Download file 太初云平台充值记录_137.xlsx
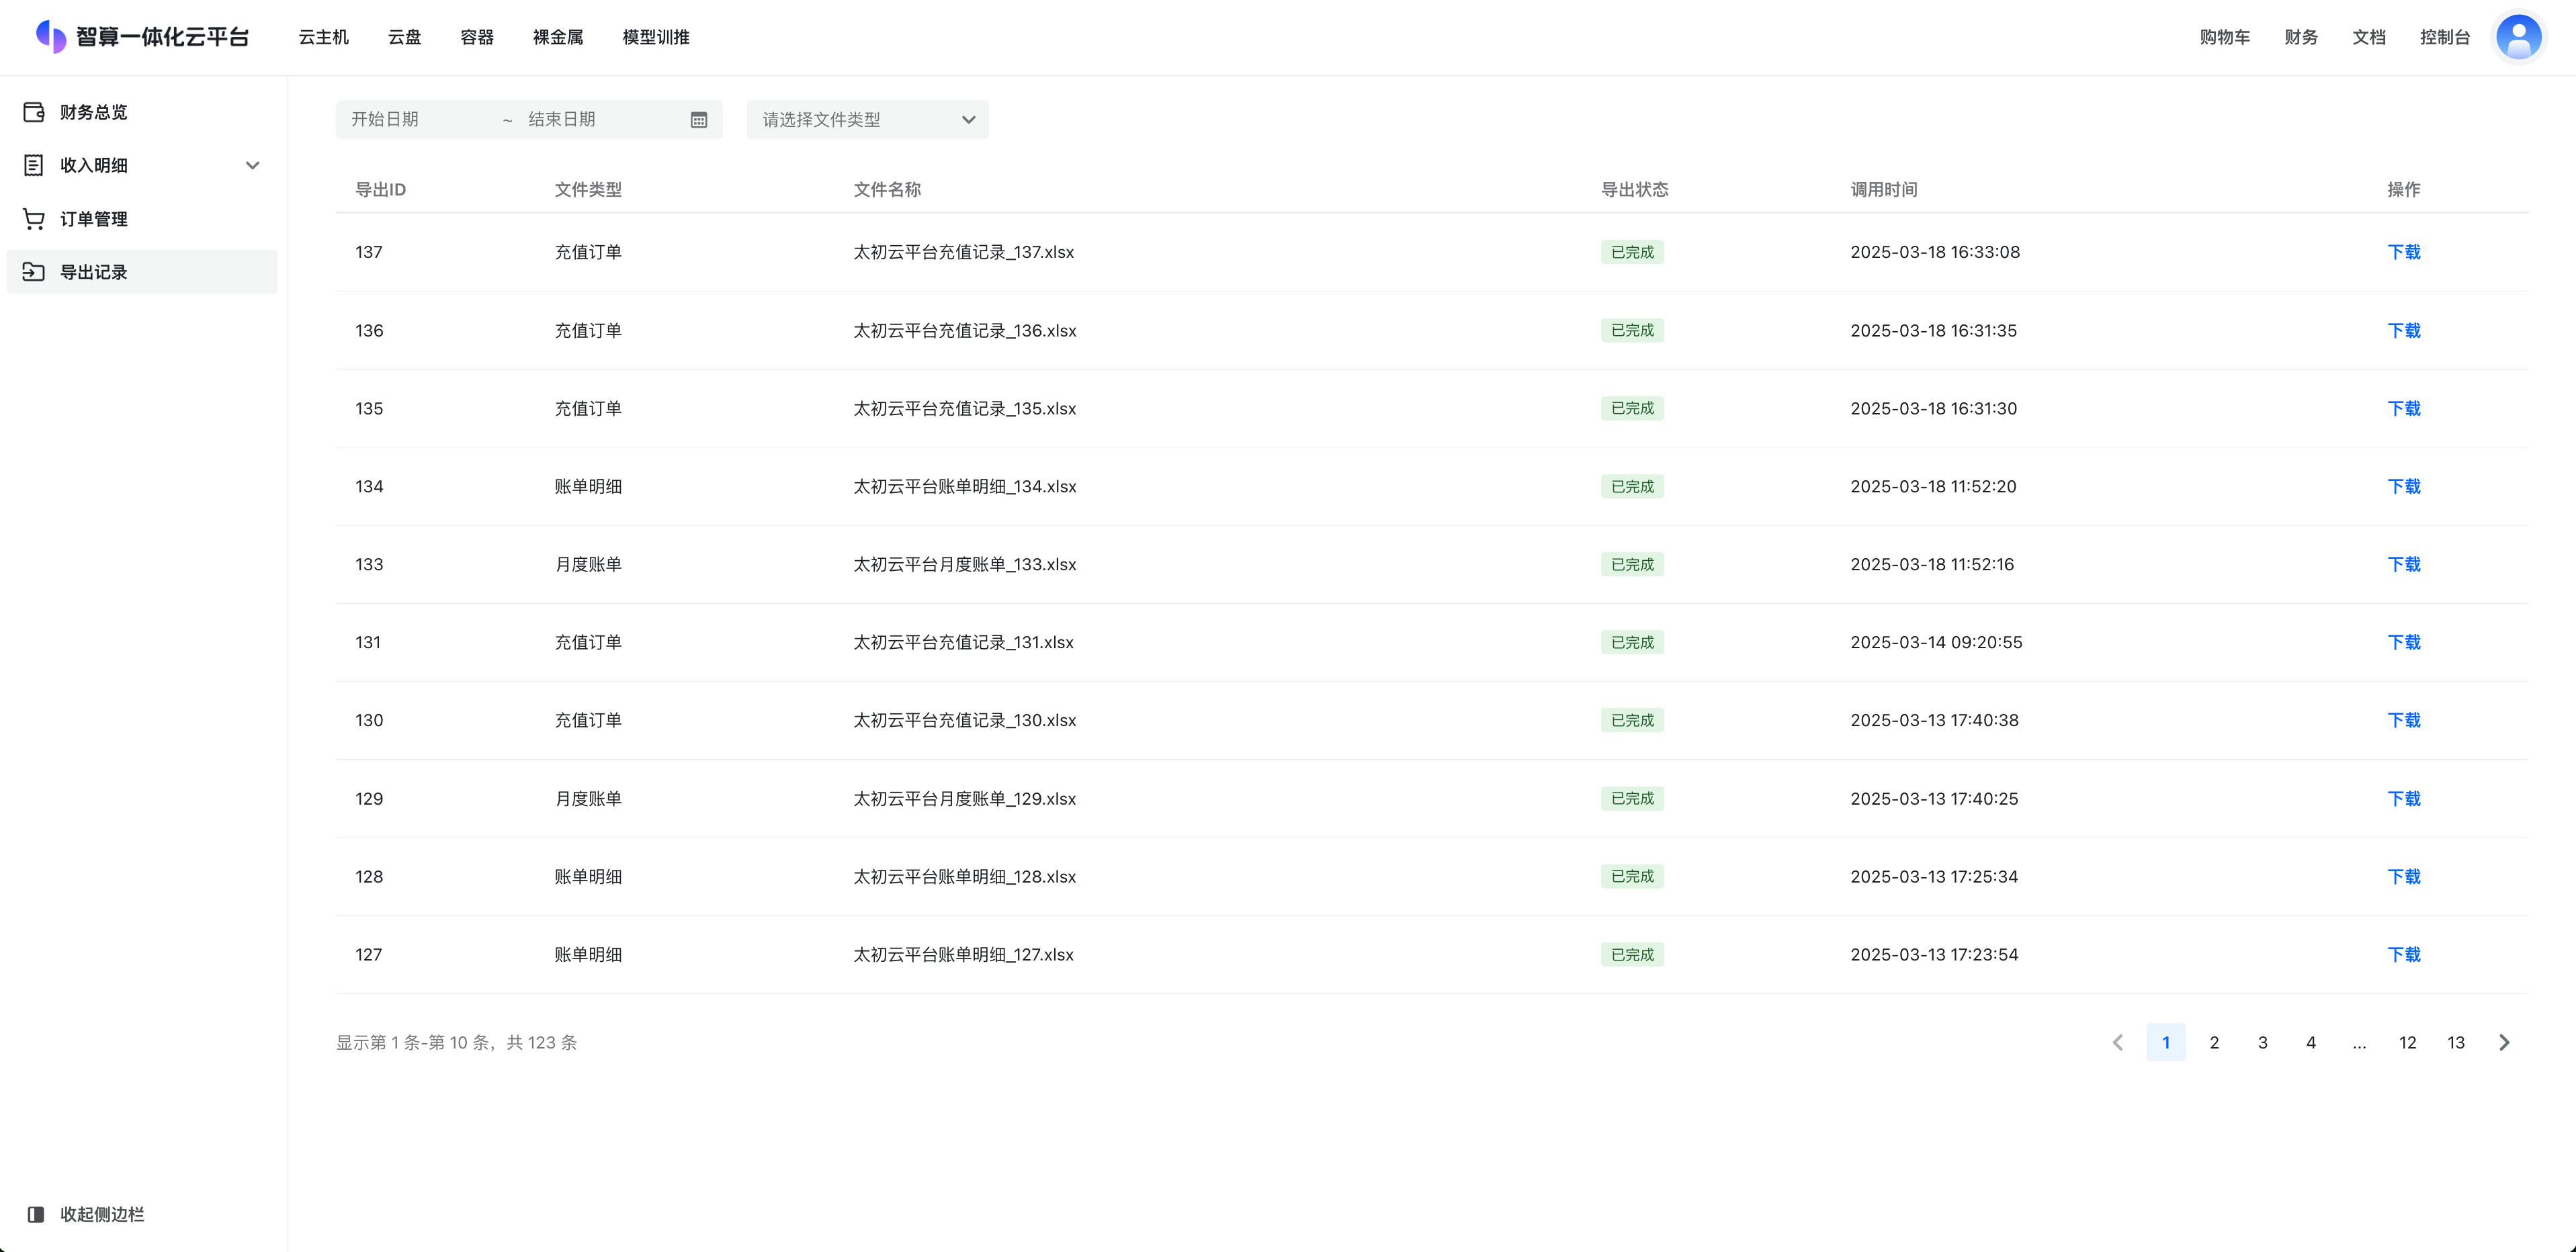Viewport: 2576px width, 1252px height. pos(2403,252)
